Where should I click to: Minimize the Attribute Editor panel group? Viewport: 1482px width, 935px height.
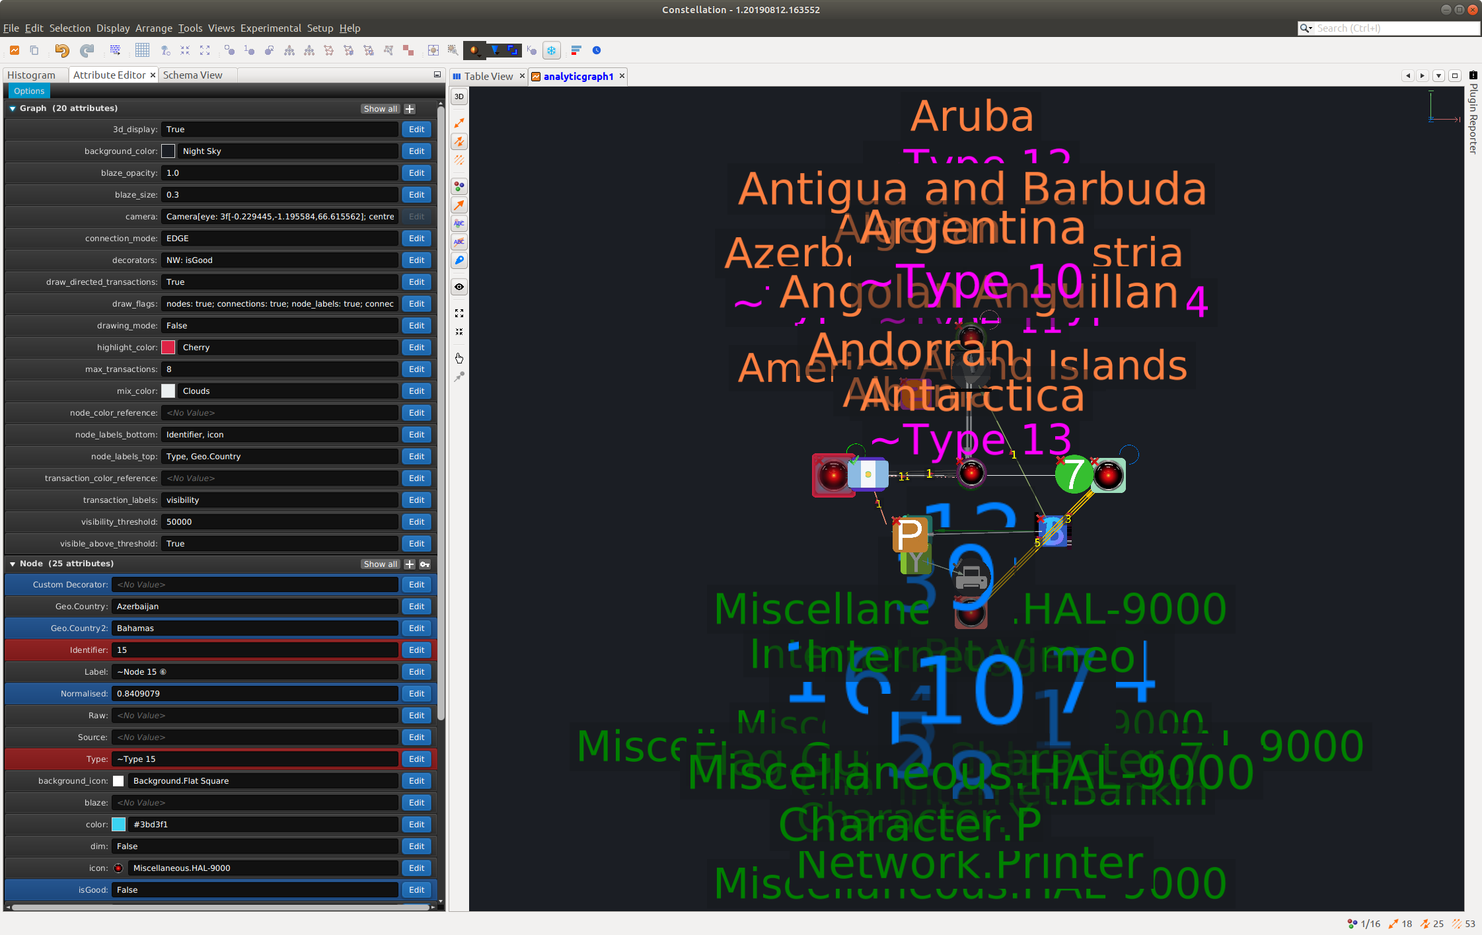click(x=437, y=75)
